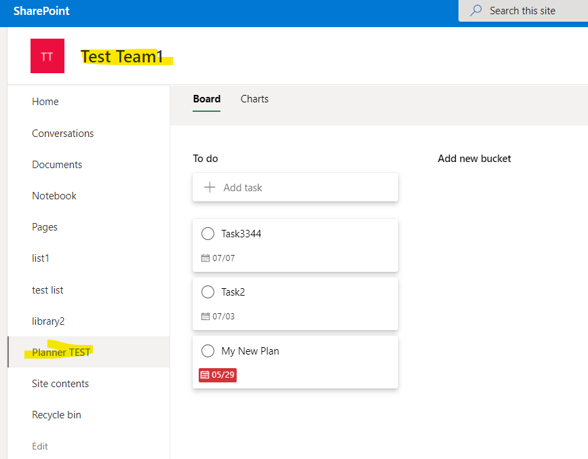Image resolution: width=588 pixels, height=459 pixels.
Task: Click the calendar icon on Task3344
Action: (205, 258)
